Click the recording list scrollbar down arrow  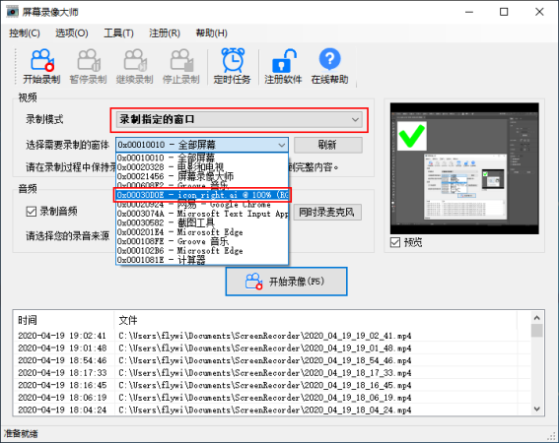pos(537,409)
